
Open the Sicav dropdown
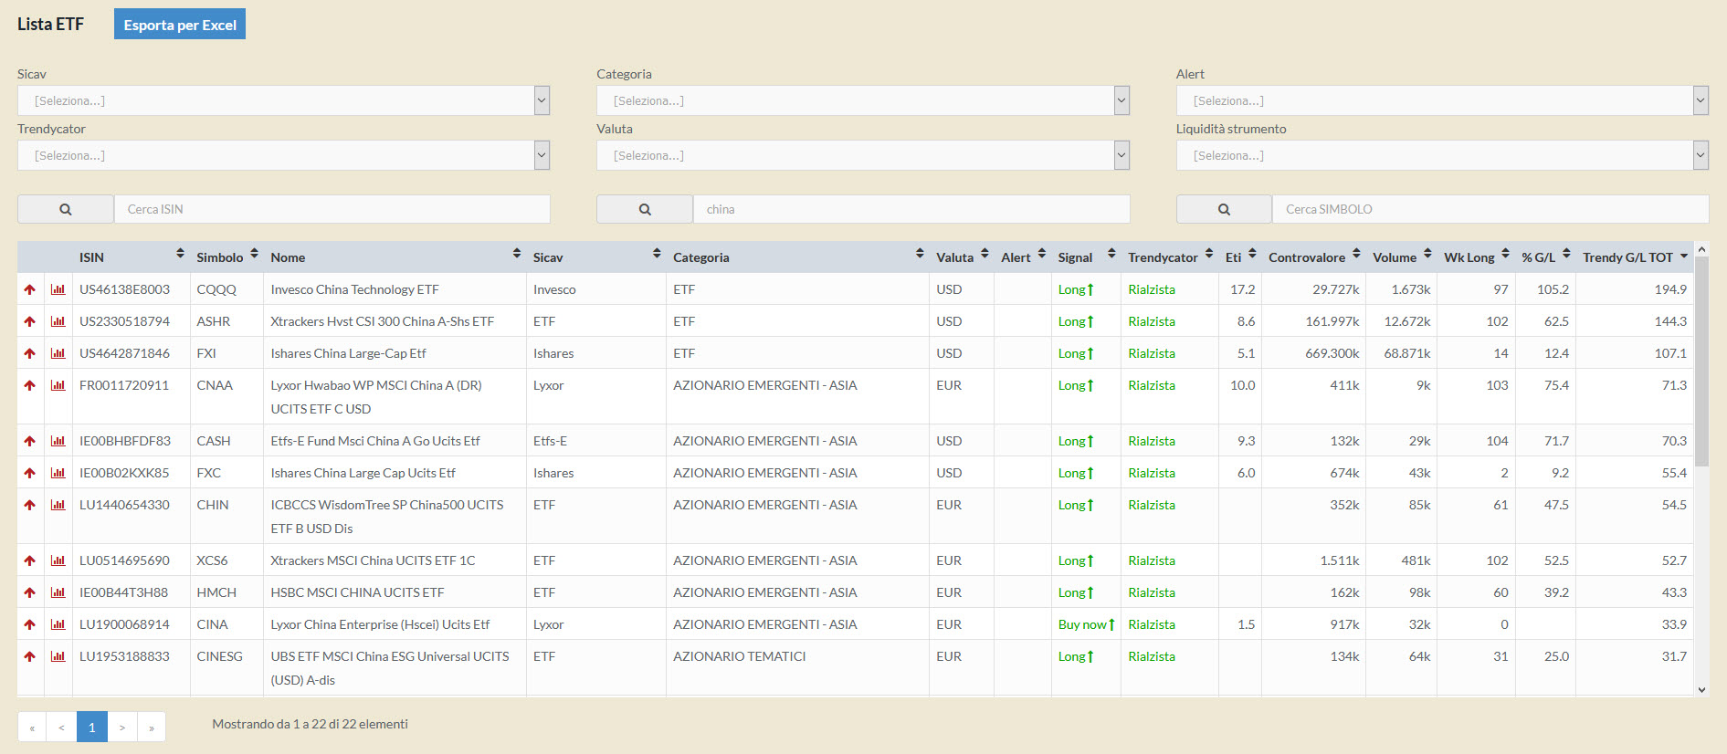[x=283, y=100]
